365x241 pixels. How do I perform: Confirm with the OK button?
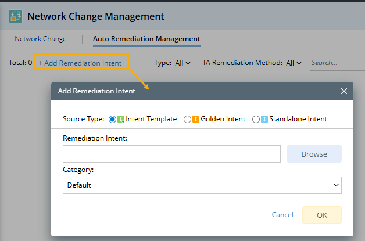322,215
